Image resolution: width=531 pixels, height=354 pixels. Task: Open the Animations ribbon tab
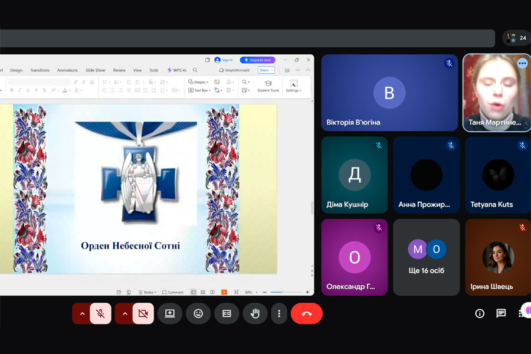click(x=67, y=70)
